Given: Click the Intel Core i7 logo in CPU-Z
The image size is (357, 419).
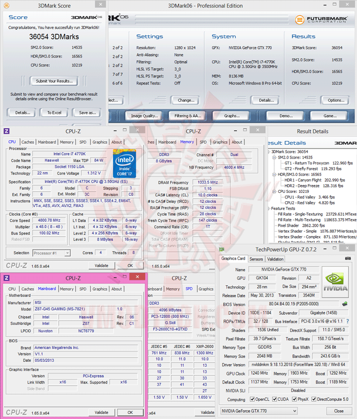Looking at the screenshot, I should (124, 164).
